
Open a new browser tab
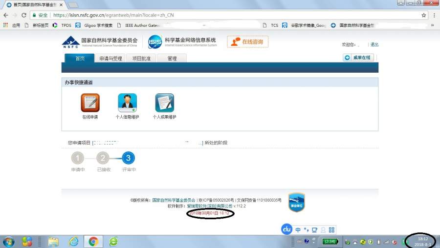tap(73, 5)
